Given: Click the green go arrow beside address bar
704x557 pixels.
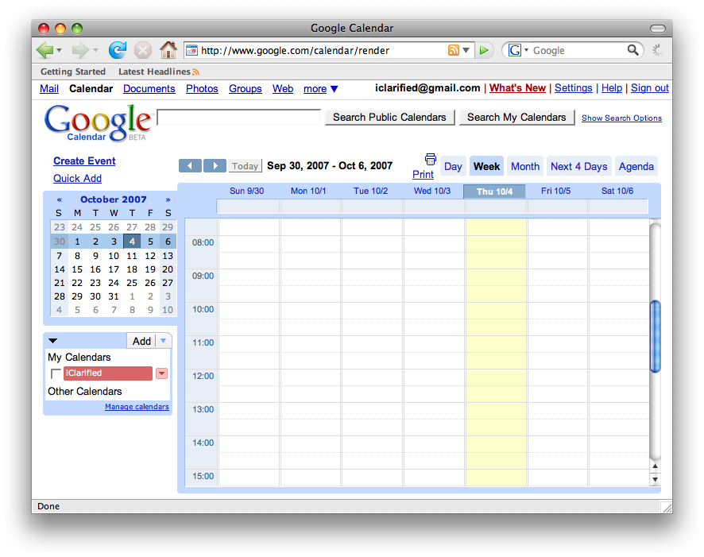Looking at the screenshot, I should 485,50.
